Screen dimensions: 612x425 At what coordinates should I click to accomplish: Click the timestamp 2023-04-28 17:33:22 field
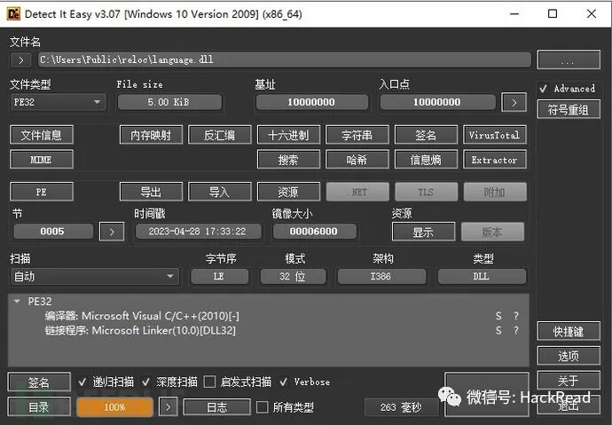click(x=198, y=232)
